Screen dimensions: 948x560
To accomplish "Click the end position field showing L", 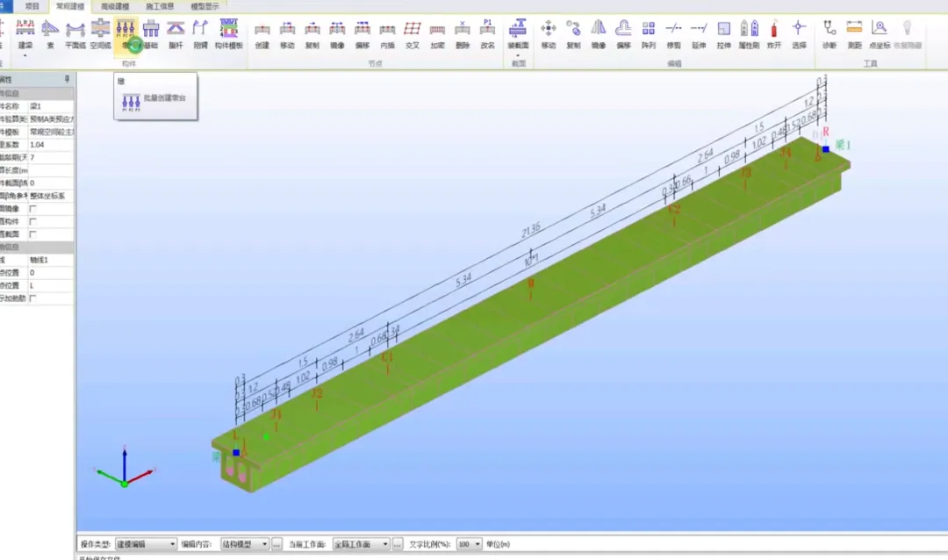I will coord(51,285).
